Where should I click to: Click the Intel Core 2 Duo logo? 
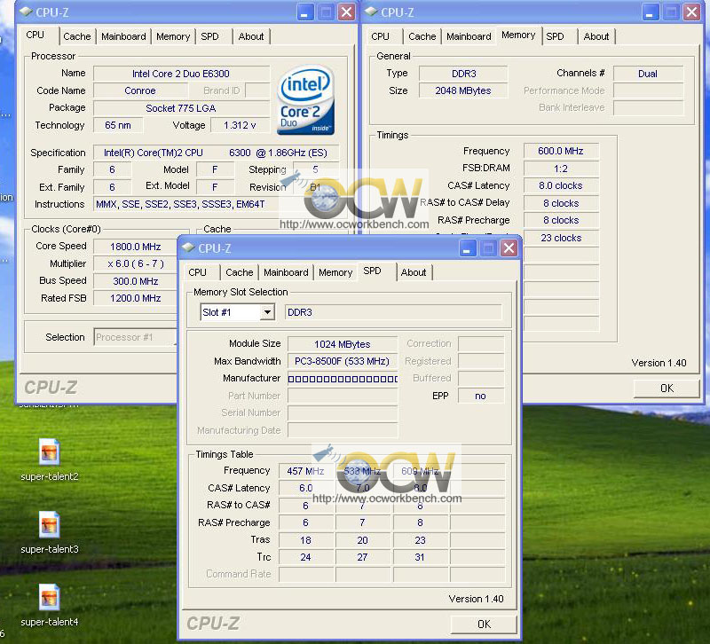pyautogui.click(x=305, y=100)
